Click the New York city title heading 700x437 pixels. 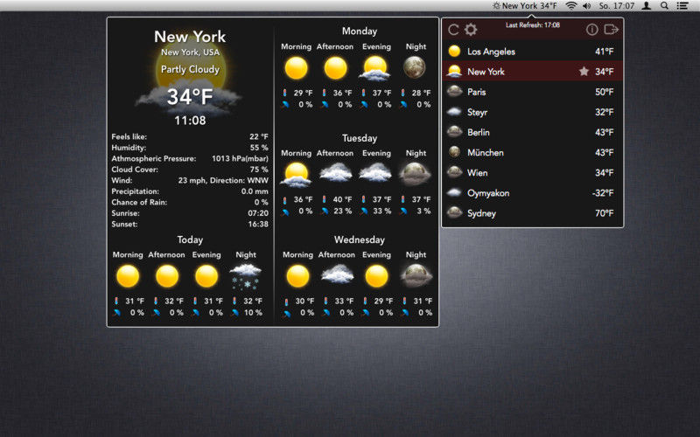(x=190, y=37)
